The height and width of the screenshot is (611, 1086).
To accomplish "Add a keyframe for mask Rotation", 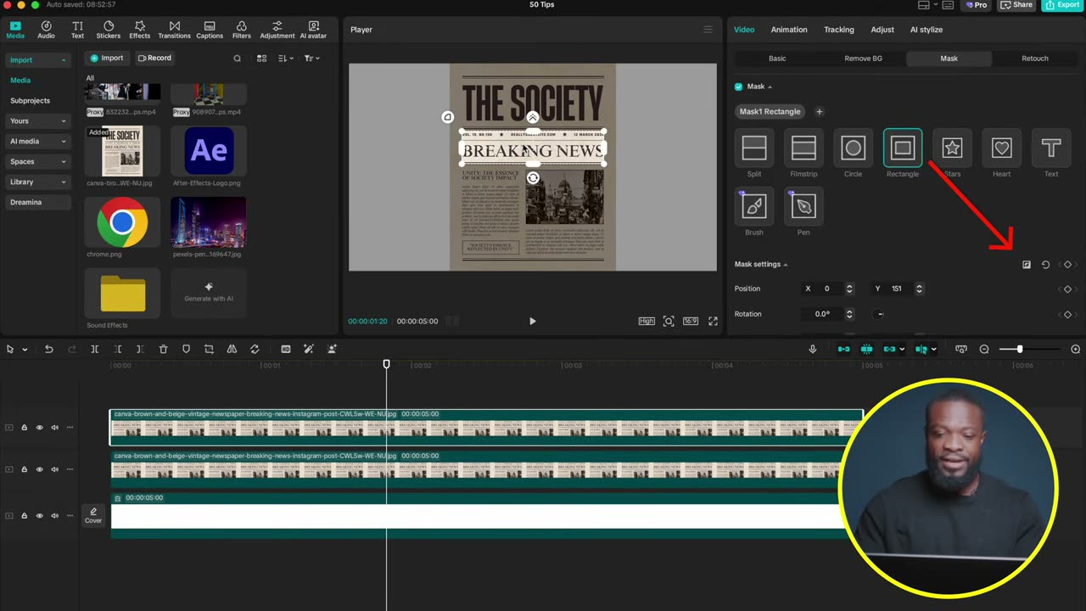I will [1067, 315].
